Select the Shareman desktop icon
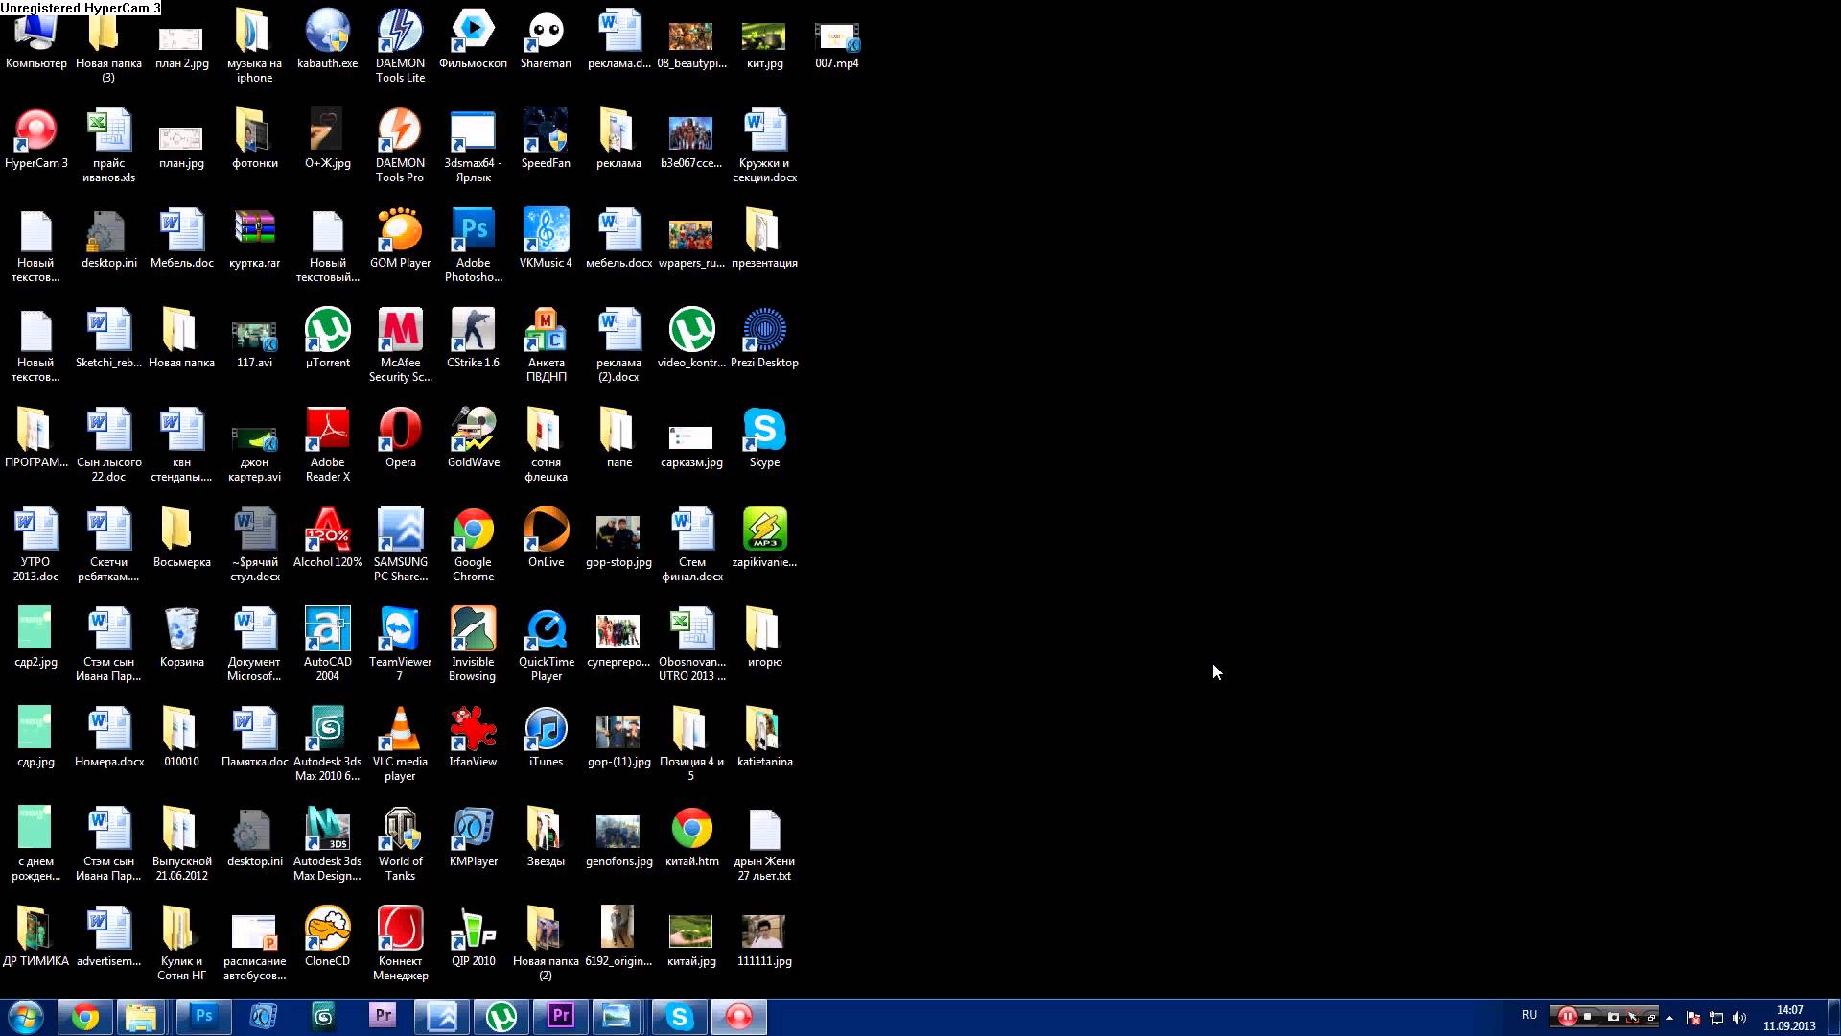1841x1036 pixels. [546, 38]
